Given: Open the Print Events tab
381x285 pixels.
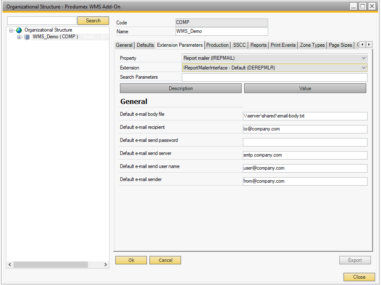Looking at the screenshot, I should tap(283, 45).
